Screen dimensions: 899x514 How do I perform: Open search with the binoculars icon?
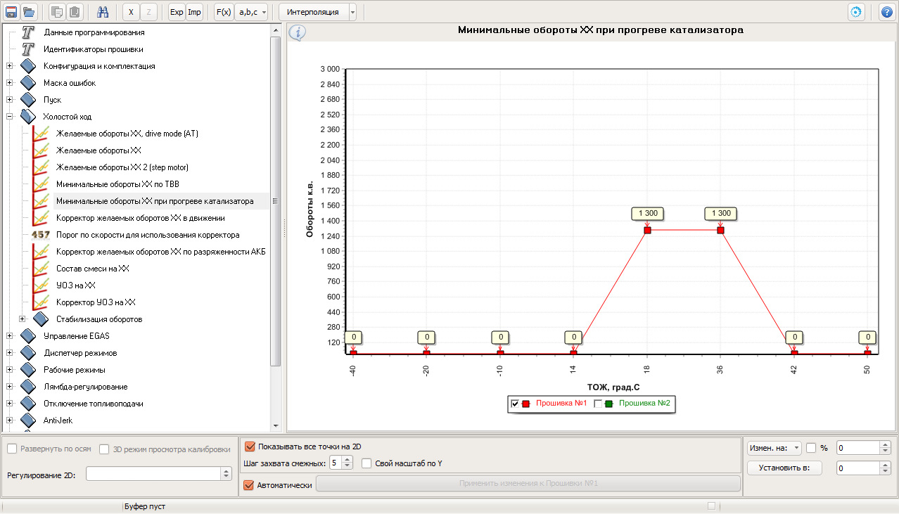[103, 12]
